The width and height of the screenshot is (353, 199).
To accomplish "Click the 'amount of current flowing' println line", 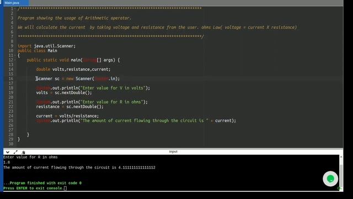I will click(136, 121).
